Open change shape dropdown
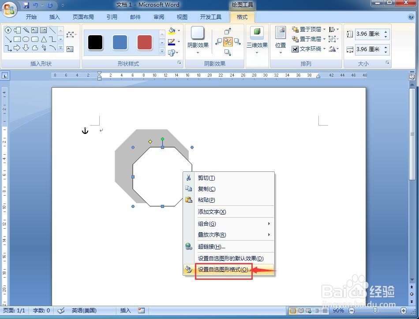 tap(173, 53)
